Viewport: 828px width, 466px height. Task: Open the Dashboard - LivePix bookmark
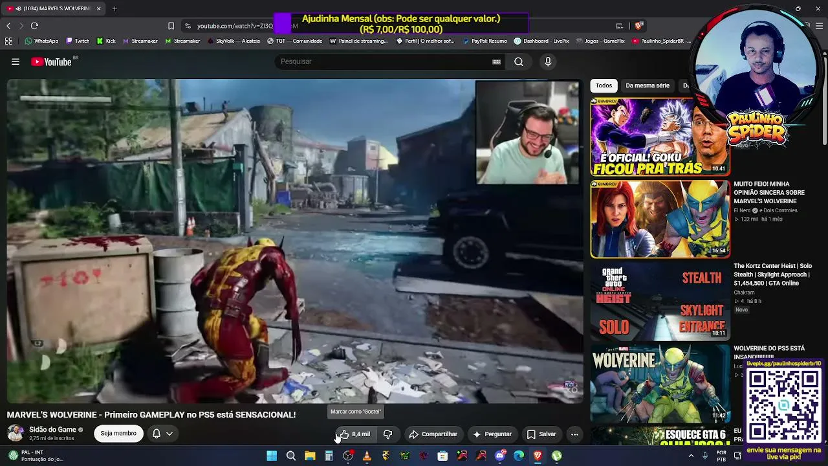[x=541, y=41]
